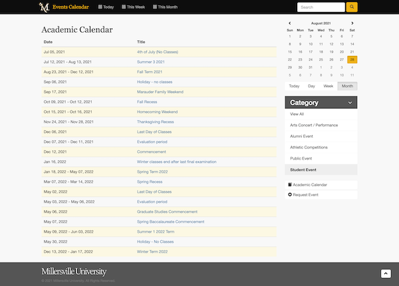Click inside the Search field
The image size is (399, 286).
click(x=321, y=7)
